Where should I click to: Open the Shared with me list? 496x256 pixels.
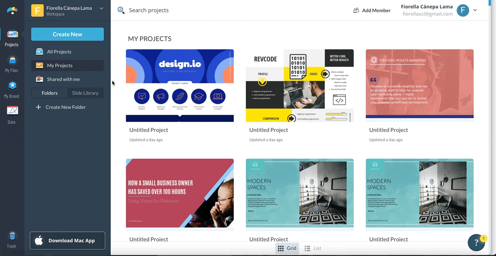coord(63,79)
